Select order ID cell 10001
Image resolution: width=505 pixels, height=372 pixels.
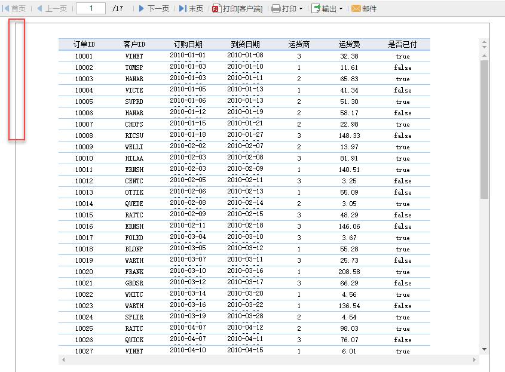tap(84, 56)
